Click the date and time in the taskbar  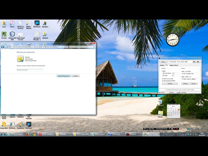point(202,134)
